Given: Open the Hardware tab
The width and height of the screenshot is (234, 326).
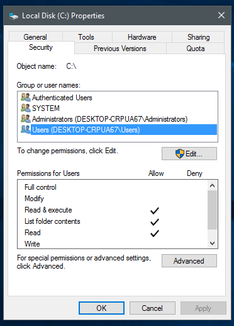Looking at the screenshot, I should [x=142, y=37].
